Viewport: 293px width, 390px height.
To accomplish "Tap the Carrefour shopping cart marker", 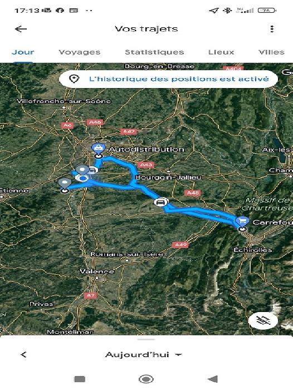I will click(242, 221).
